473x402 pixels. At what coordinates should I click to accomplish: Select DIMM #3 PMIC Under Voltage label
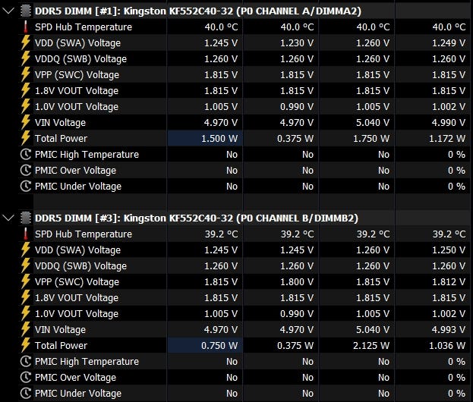78,393
